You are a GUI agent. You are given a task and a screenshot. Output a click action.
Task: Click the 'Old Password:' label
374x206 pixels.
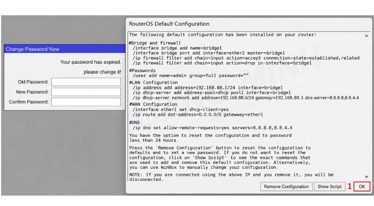tap(33, 82)
